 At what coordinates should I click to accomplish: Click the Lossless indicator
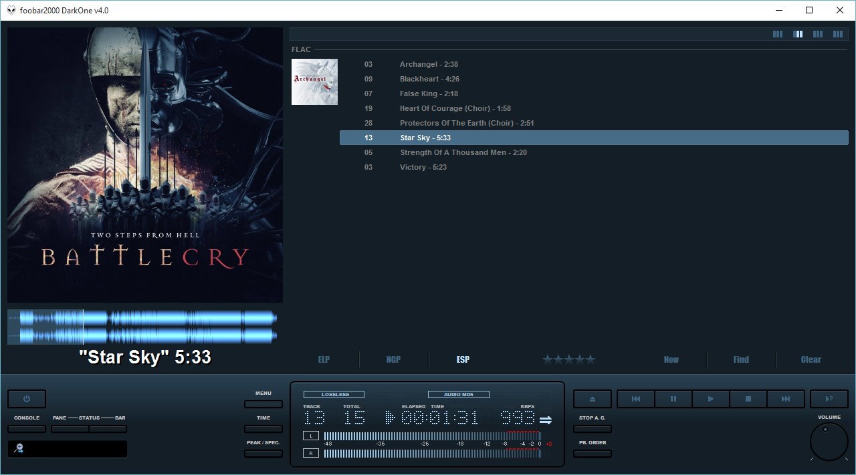[334, 395]
